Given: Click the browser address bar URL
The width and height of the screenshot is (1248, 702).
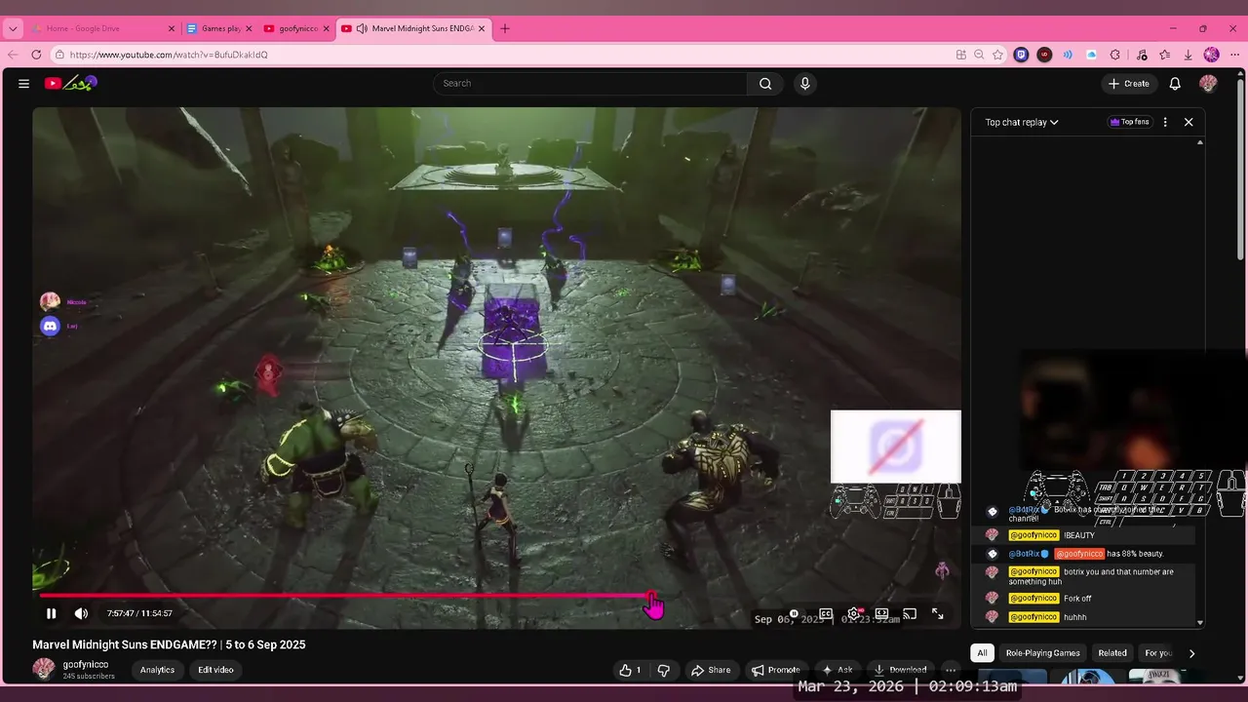Looking at the screenshot, I should coord(169,55).
